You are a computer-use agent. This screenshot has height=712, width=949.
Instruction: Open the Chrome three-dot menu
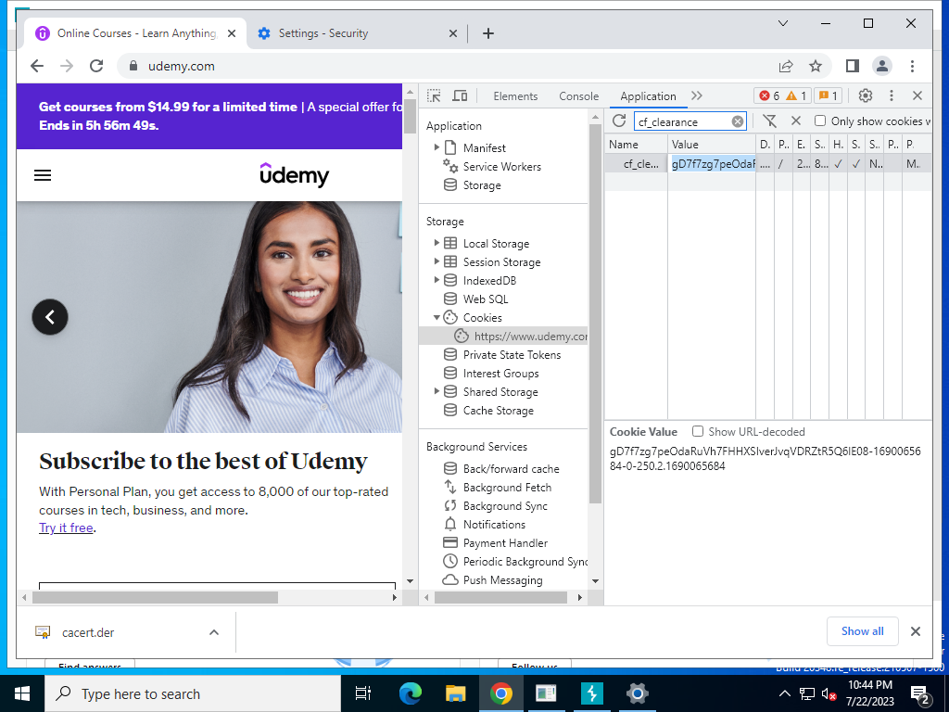(x=912, y=66)
